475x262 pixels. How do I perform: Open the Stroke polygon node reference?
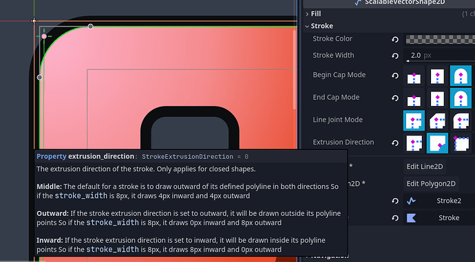[439, 218]
